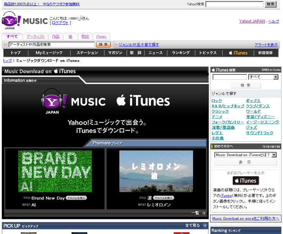The width and height of the screenshot is (283, 234).
Task: Open the クラブ/ダンス genre link
Action: tap(258, 106)
